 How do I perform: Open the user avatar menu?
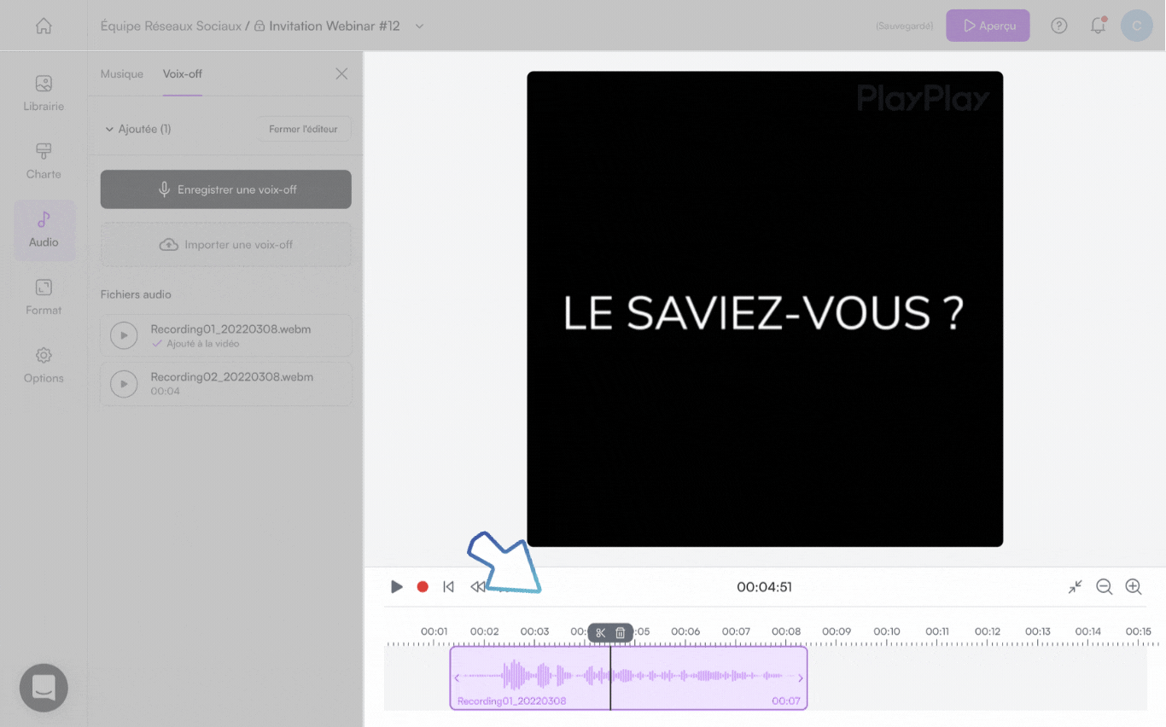pyautogui.click(x=1136, y=26)
